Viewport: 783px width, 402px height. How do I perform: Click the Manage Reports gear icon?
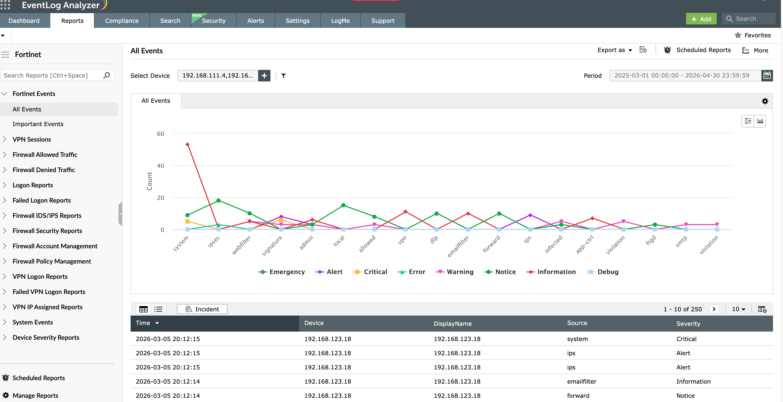coord(6,395)
